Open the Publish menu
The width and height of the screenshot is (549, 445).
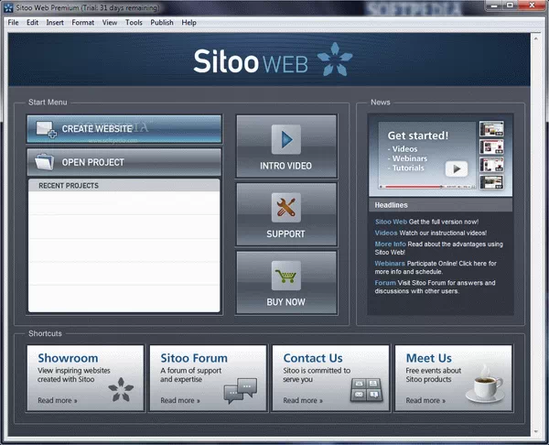pyautogui.click(x=162, y=22)
